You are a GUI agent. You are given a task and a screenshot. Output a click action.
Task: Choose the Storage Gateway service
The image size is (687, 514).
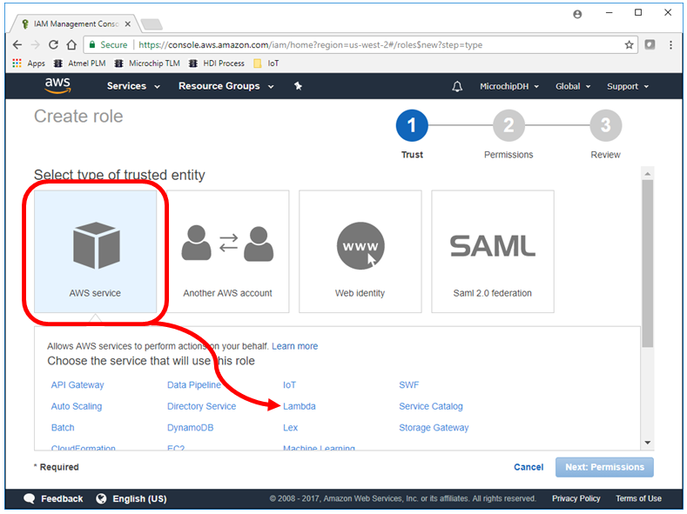tap(434, 427)
